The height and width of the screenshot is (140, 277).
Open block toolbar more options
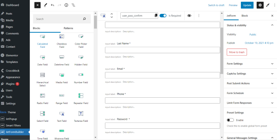199,16
